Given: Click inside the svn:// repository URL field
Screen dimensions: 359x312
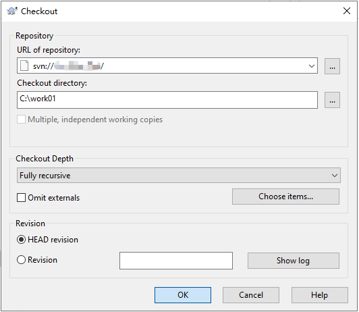Looking at the screenshot, I should (167, 66).
